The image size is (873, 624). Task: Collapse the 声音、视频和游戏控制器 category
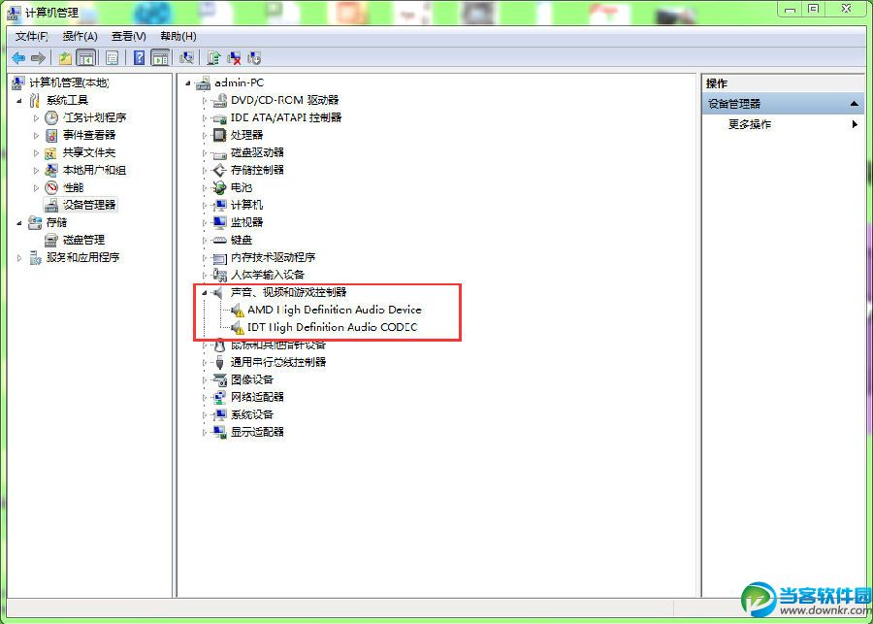click(204, 292)
